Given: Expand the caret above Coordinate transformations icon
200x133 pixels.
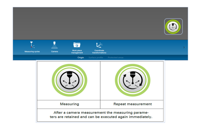Looking at the screenshot, I should [x=99, y=41].
